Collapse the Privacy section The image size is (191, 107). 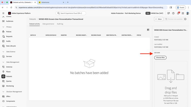point(3,27)
